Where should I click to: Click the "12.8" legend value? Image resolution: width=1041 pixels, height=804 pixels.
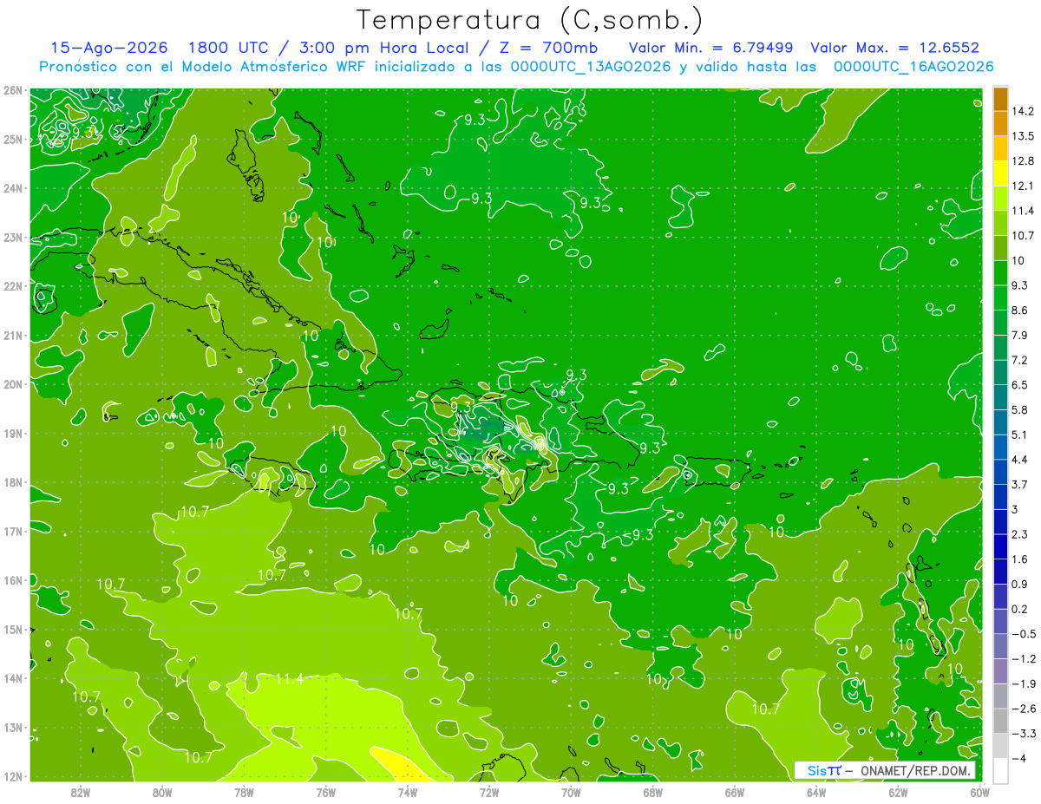click(1022, 160)
